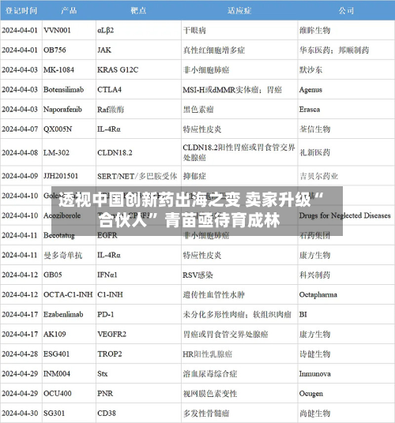The height and width of the screenshot is (423, 395).
Task: Click the 靶点 column header
Action: [138, 10]
